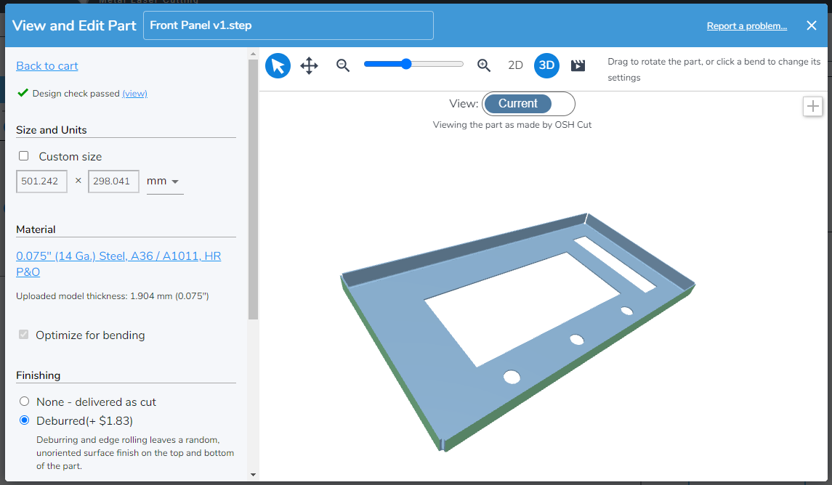
Task: Activate the pan move tool
Action: (309, 66)
